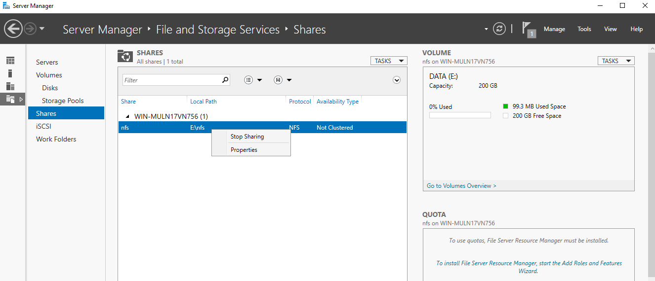Click the white Free Space legend swatch
This screenshot has height=281, width=655.
(505, 116)
